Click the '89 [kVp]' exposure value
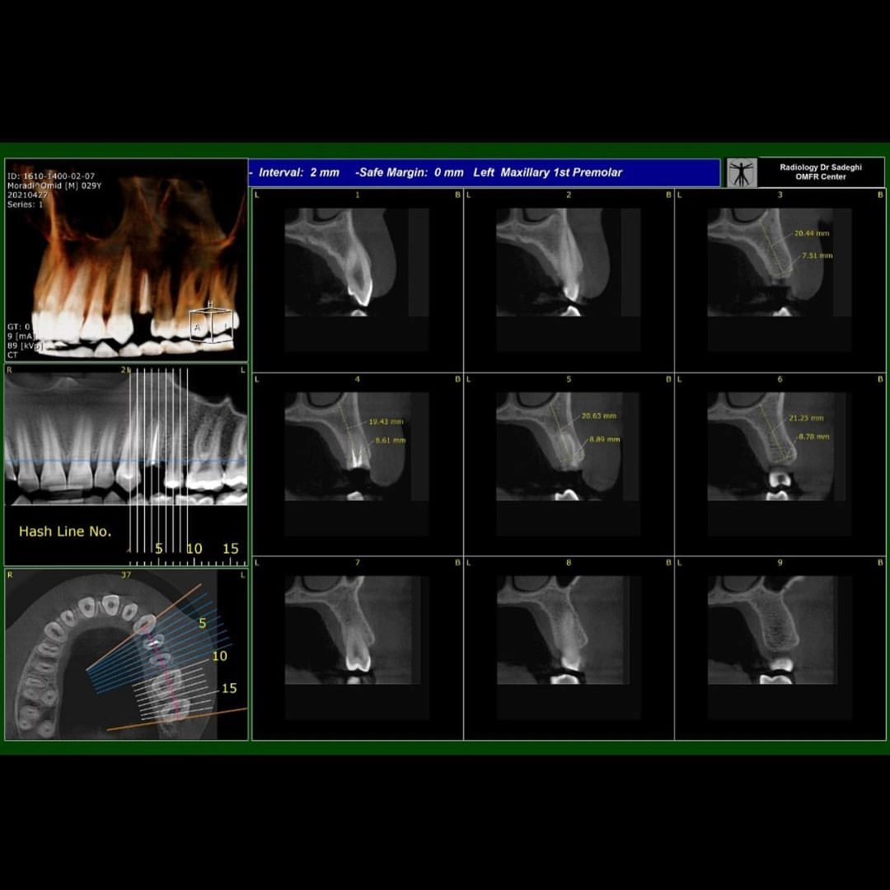890x890 pixels. (x=25, y=345)
